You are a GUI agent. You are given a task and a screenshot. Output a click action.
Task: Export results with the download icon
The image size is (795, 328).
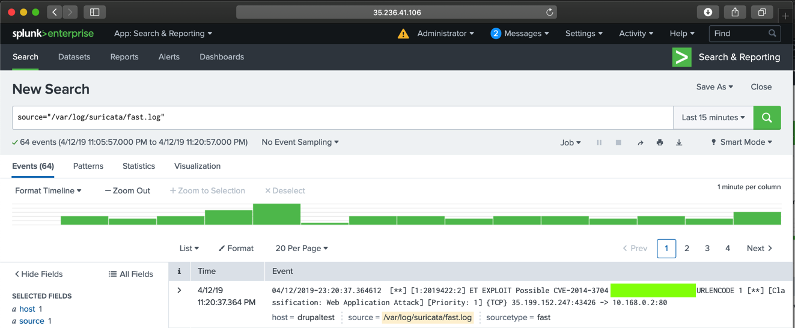tap(679, 142)
